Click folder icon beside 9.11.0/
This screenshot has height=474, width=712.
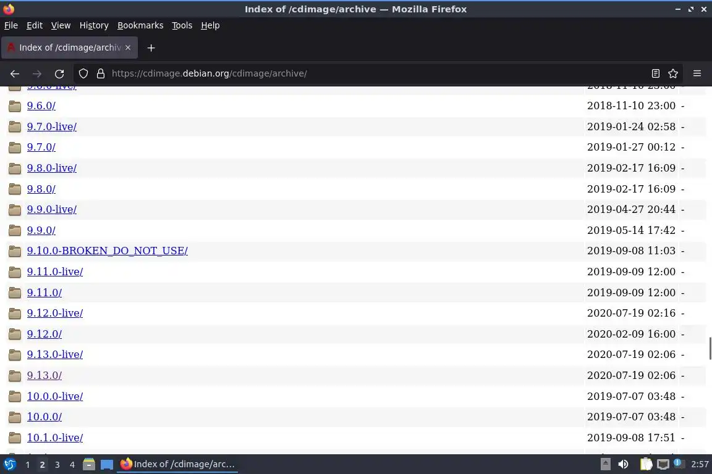point(15,293)
